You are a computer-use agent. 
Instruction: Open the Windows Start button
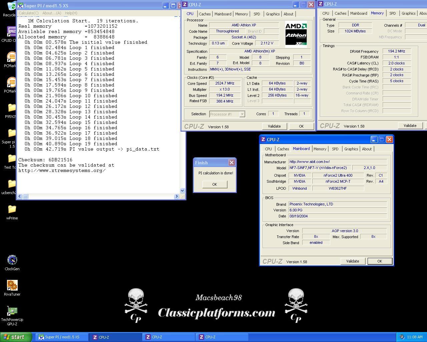click(16, 337)
